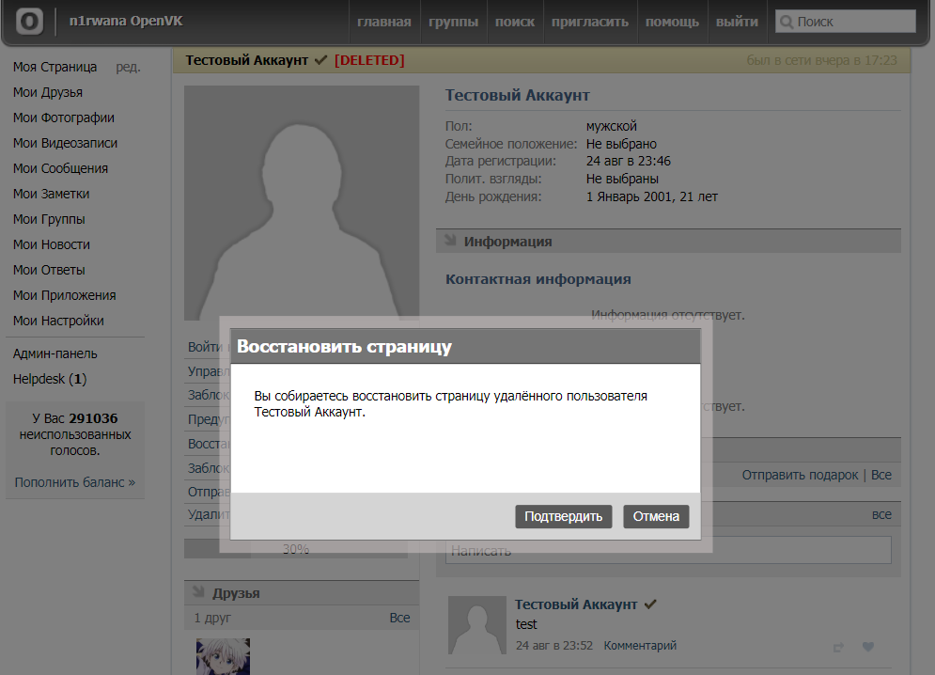Open Мои Заметки in sidebar
The width and height of the screenshot is (935, 675).
[x=52, y=194]
